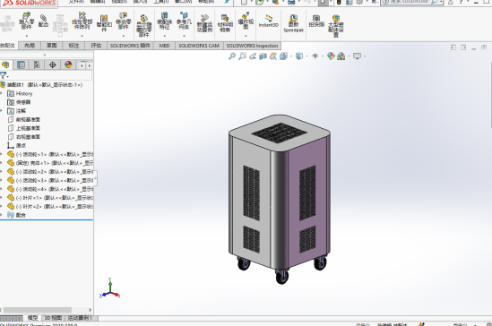Expand the History tree item
Image resolution: width=492 pixels, height=326 pixels.
(x=1, y=93)
